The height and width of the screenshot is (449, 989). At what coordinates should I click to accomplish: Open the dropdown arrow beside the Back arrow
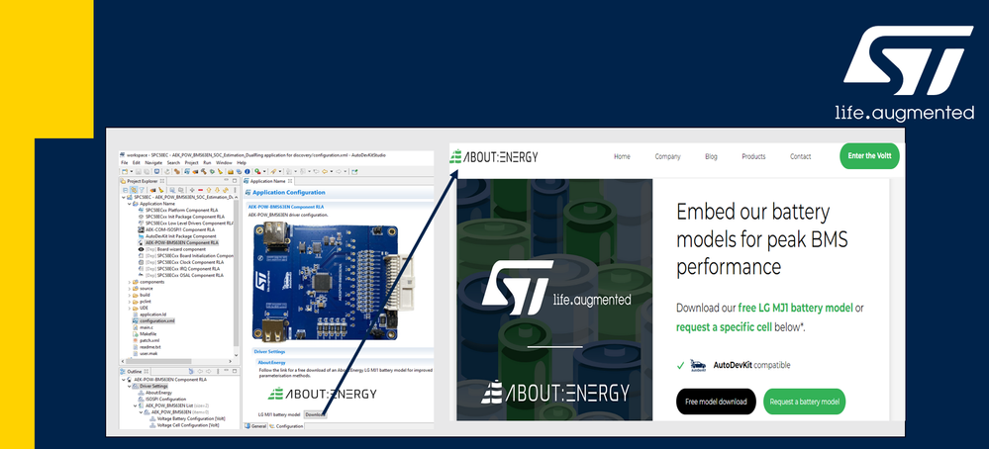coord(331,171)
